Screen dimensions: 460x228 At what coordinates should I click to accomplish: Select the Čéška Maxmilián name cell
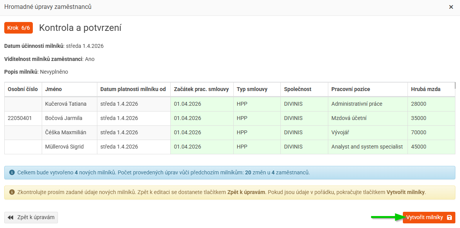tap(66, 132)
